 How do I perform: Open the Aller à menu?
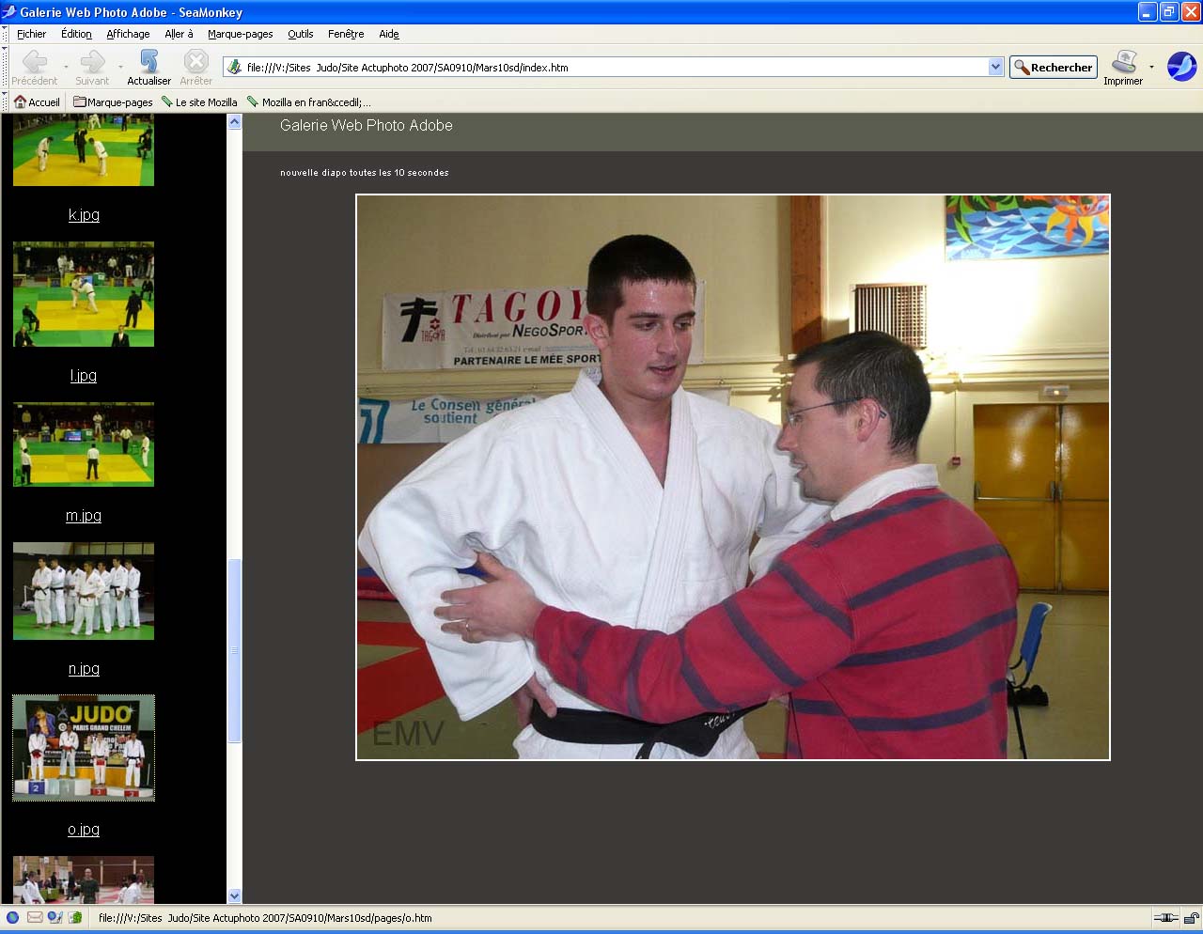(179, 34)
